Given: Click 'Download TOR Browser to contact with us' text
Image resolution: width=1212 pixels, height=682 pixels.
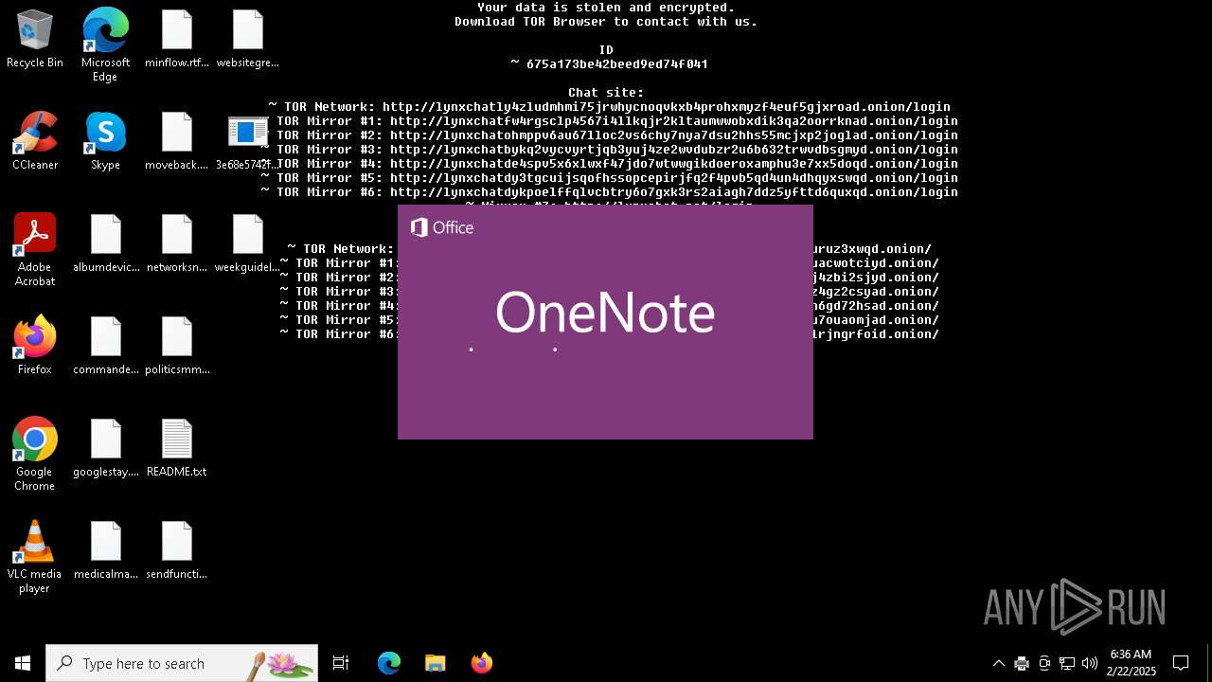Looking at the screenshot, I should tap(606, 22).
